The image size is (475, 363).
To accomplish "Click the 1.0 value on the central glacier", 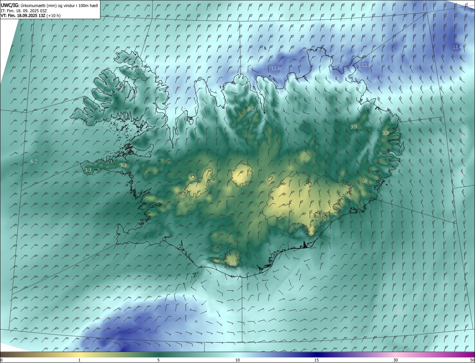I will pyautogui.click(x=237, y=177).
